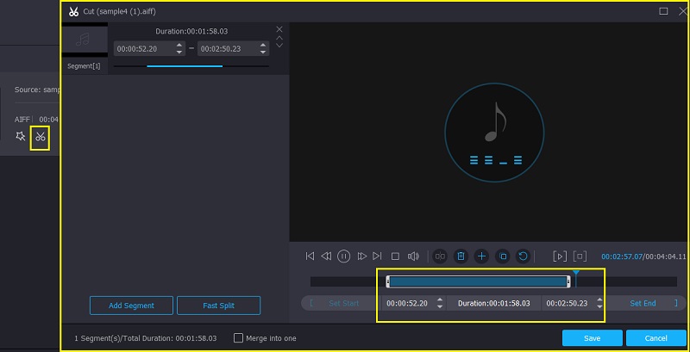The image size is (690, 352).
Task: Stop audio playback
Action: click(395, 256)
